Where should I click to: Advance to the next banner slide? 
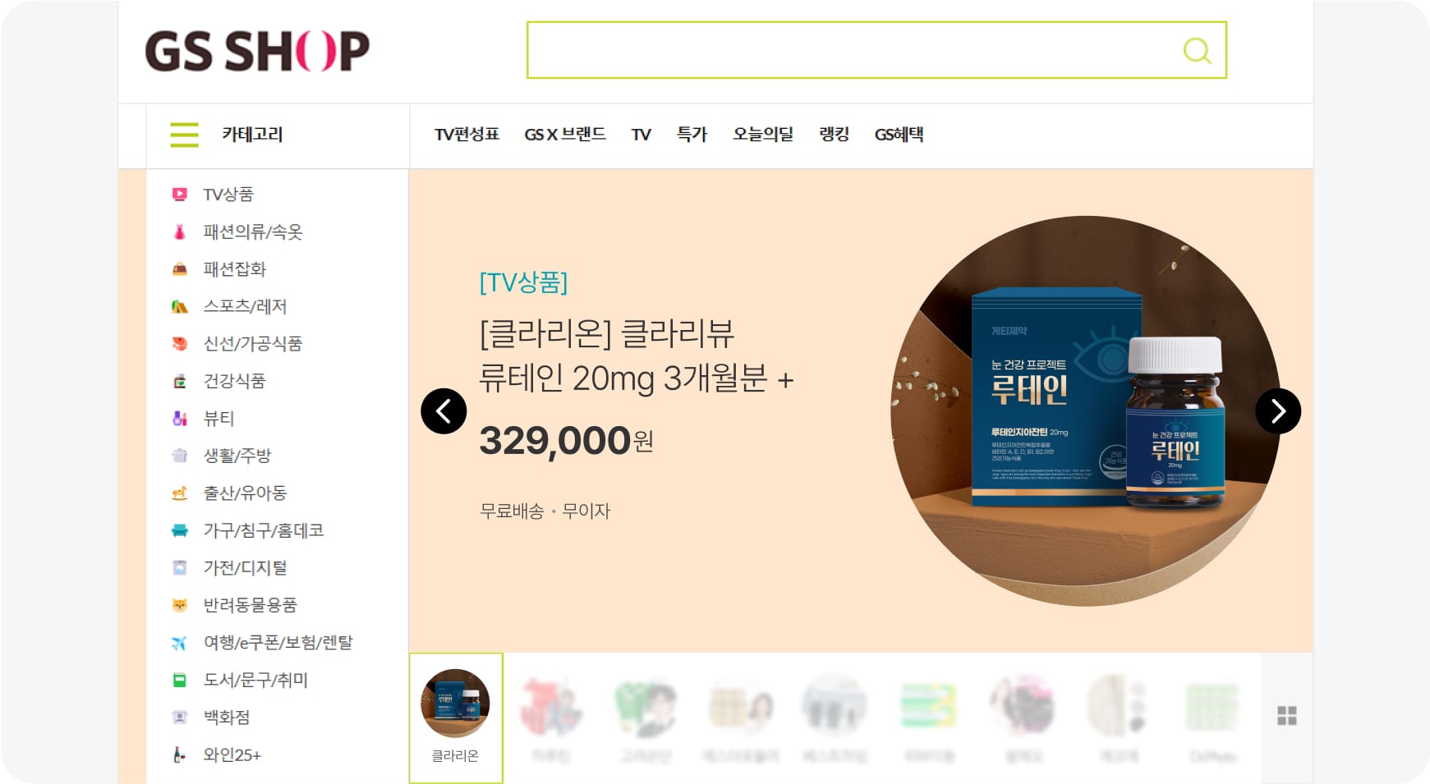click(1278, 410)
